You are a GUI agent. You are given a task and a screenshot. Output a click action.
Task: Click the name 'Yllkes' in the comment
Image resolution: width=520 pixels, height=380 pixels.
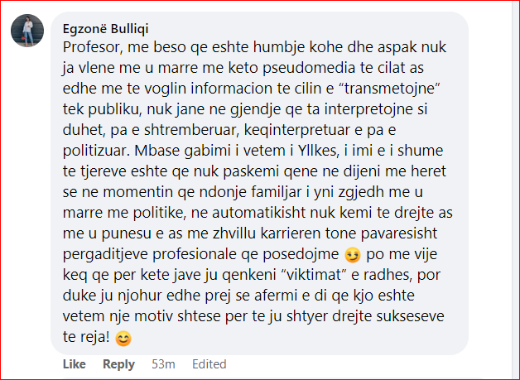tap(317, 151)
